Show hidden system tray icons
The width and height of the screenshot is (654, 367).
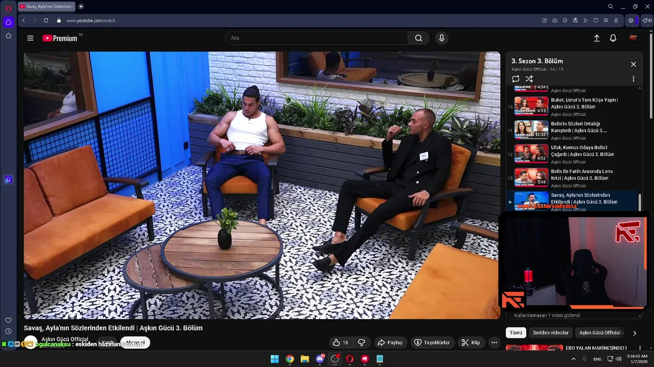(x=573, y=359)
